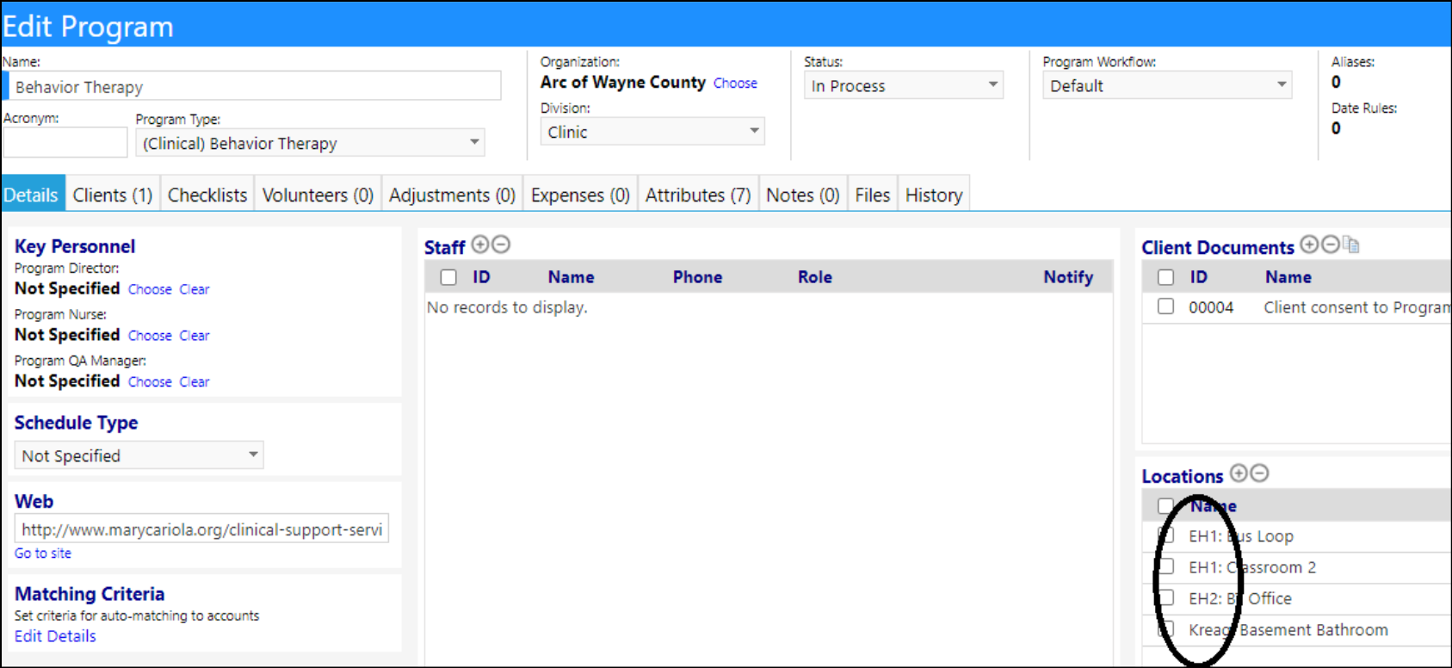Clear the Program Nurse
The width and height of the screenshot is (1452, 668).
click(x=195, y=336)
